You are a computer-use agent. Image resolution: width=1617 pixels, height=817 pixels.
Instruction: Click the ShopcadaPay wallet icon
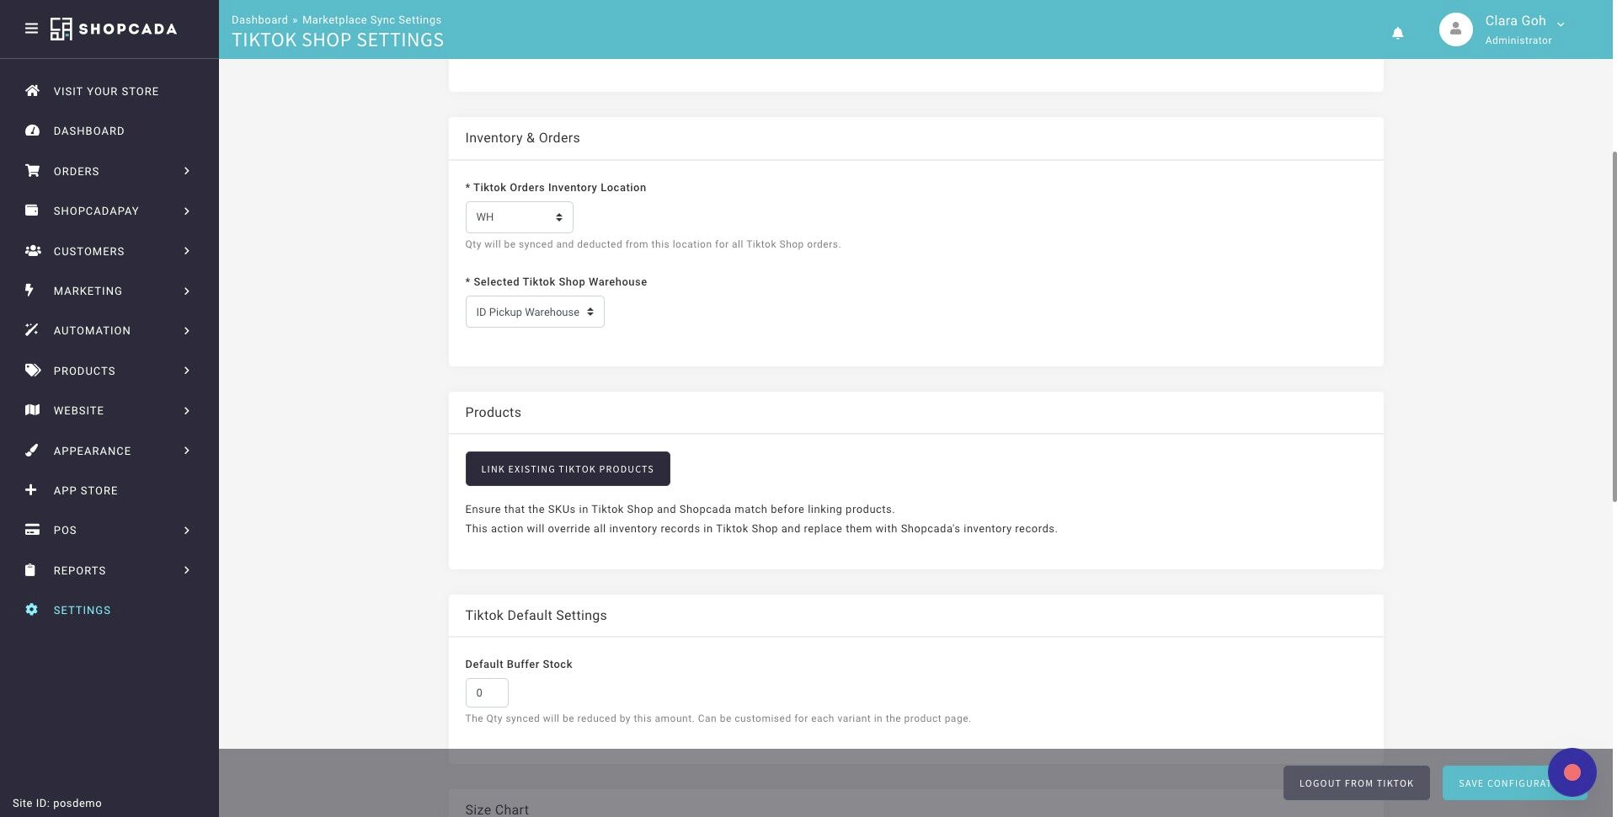(32, 211)
